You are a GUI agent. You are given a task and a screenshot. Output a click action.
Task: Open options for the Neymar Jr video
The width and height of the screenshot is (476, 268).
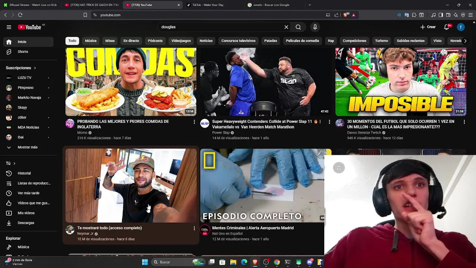coord(194,228)
